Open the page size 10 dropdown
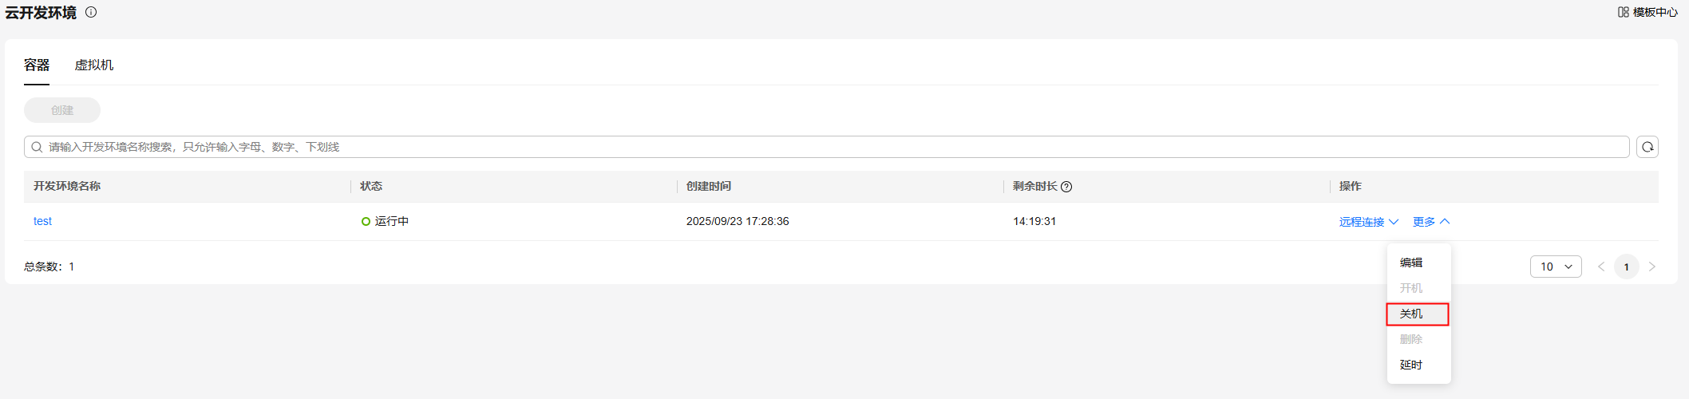This screenshot has width=1689, height=399. click(1555, 267)
